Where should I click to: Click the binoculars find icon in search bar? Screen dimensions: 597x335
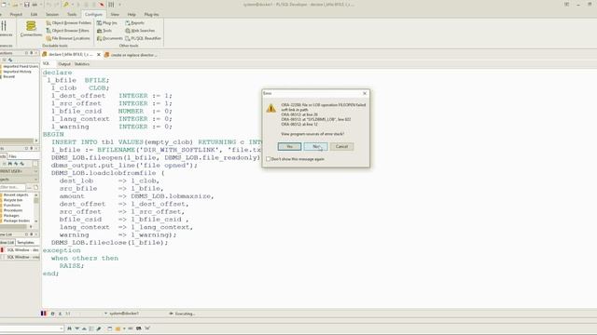coord(69,328)
